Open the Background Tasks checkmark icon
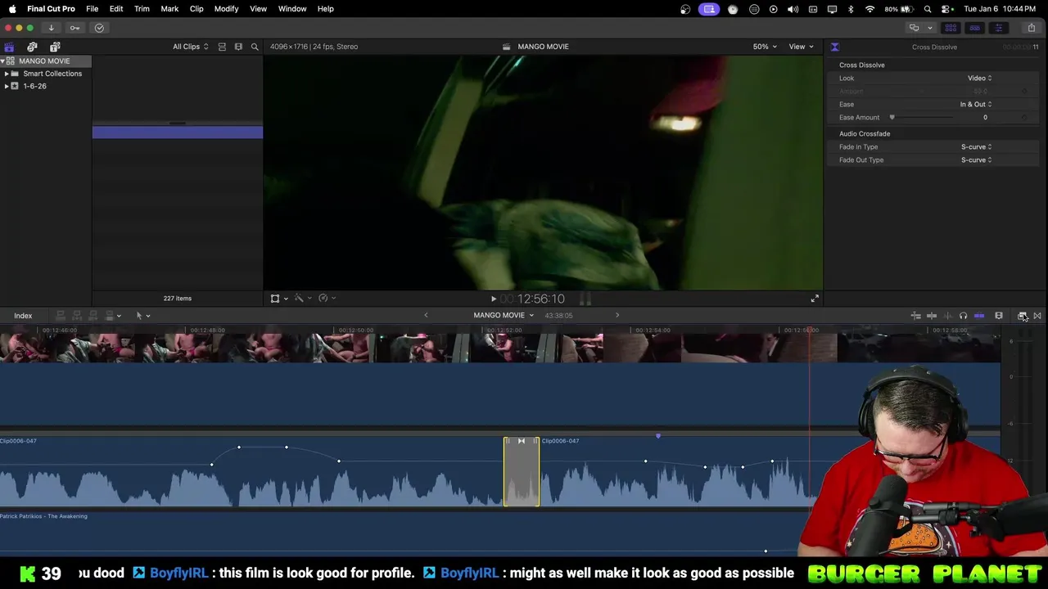Image resolution: width=1048 pixels, height=589 pixels. 99,28
